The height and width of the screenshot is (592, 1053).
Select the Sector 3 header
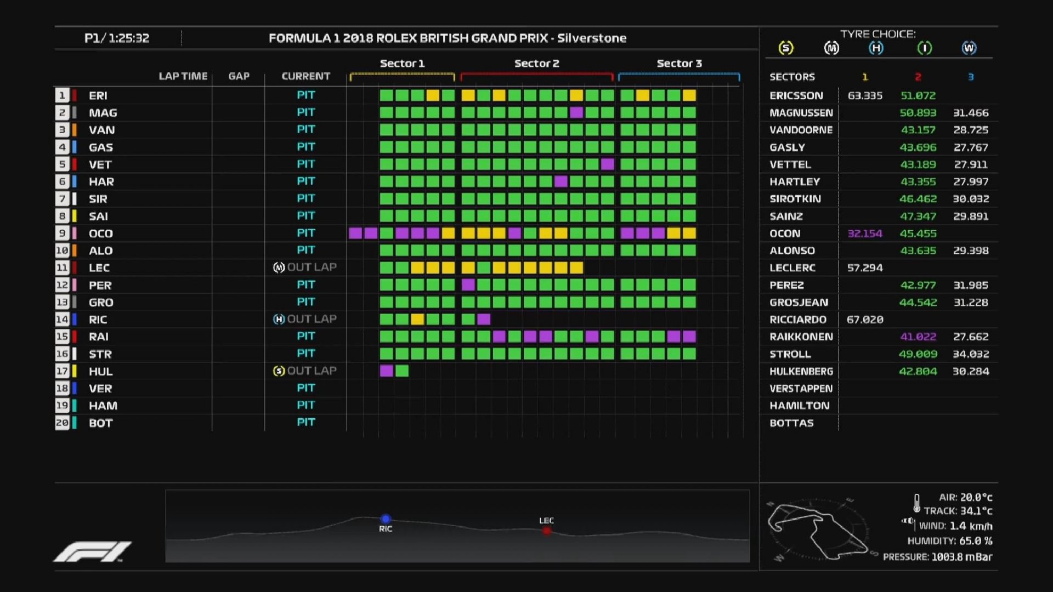click(x=679, y=64)
